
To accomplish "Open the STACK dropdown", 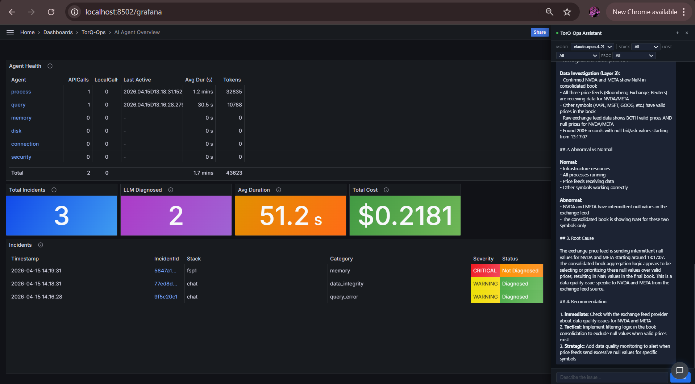I will coord(645,47).
